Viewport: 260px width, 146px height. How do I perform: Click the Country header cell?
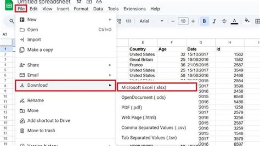click(x=143, y=49)
